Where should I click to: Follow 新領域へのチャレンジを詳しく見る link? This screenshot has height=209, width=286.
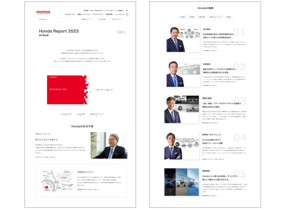(213, 159)
